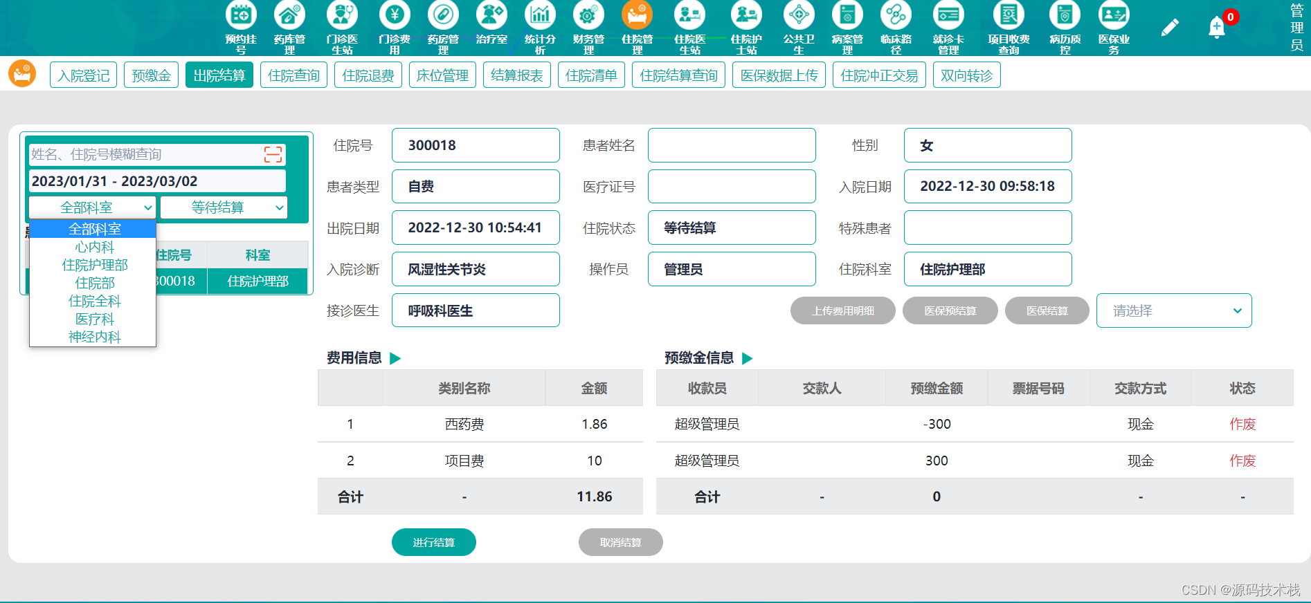The width and height of the screenshot is (1311, 603).
Task: Switch to 双向转诊 tab
Action: pyautogui.click(x=966, y=75)
